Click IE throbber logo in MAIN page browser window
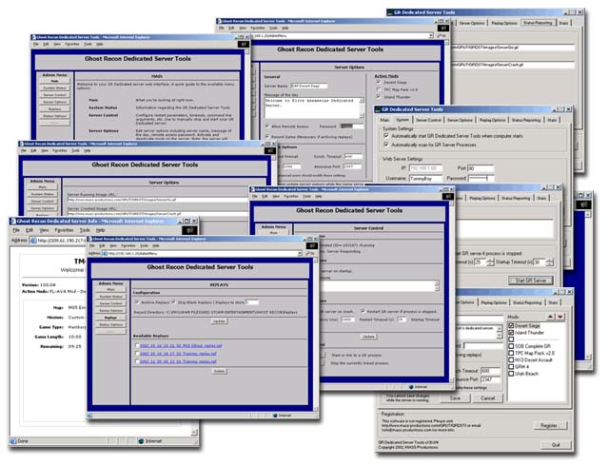 tap(244, 45)
